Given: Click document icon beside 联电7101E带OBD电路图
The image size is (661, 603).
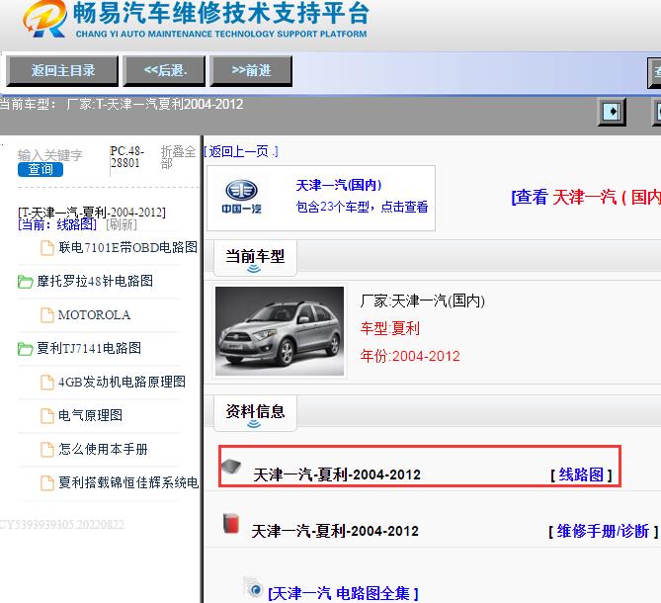Looking at the screenshot, I should click(47, 248).
